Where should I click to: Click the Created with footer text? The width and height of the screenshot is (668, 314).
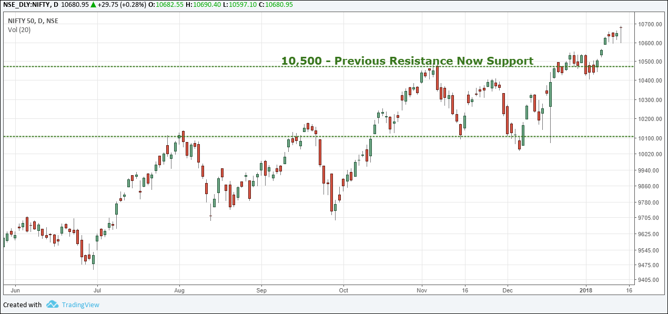click(22, 305)
